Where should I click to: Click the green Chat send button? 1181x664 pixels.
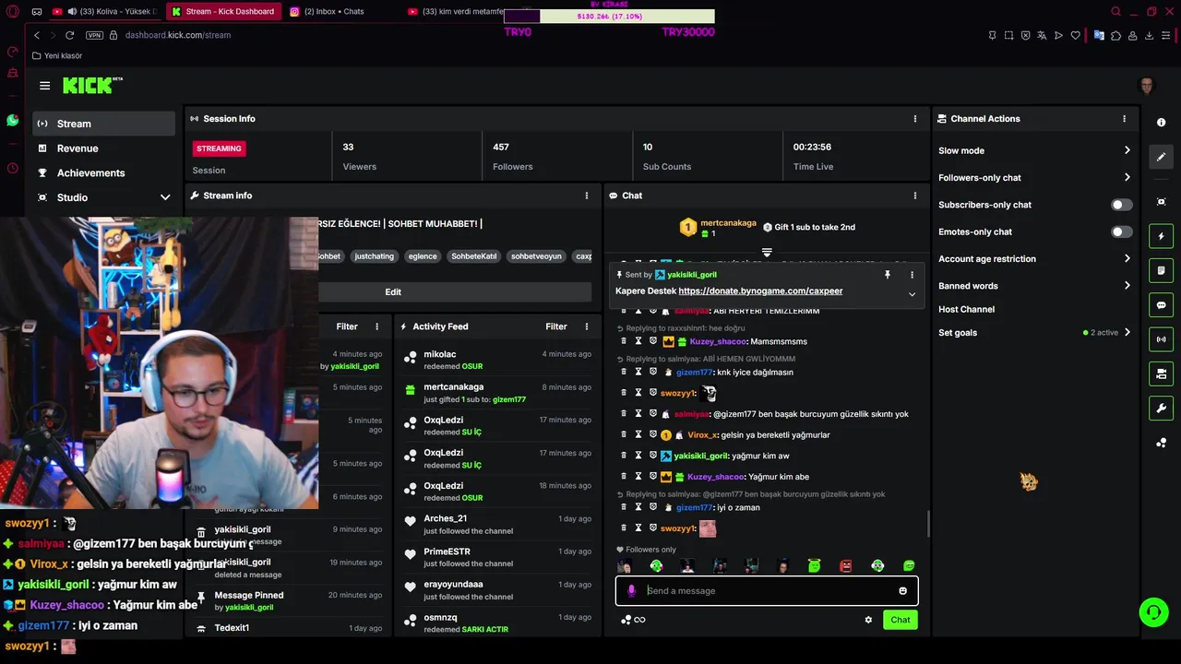pos(900,620)
